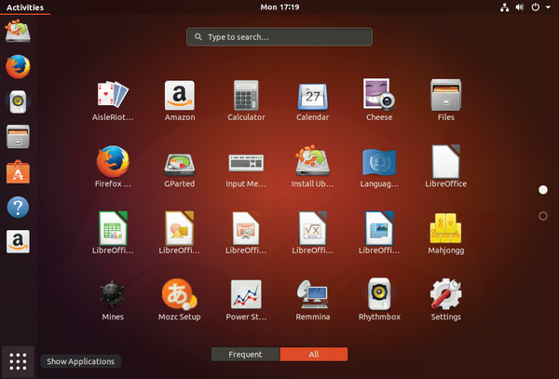Viewport: 559px width, 379px height.
Task: Open the Mines game
Action: click(113, 300)
